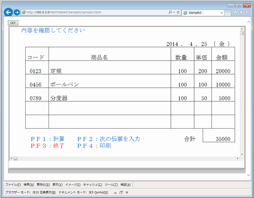254x198 pixels.
Task: Close the developer tools pane
Action: click(x=127, y=192)
